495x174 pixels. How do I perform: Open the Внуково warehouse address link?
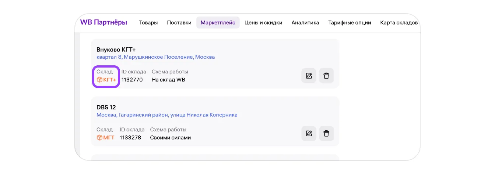tap(155, 57)
